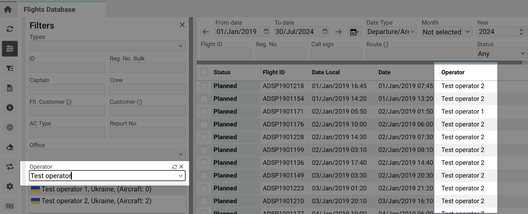Image resolution: width=528 pixels, height=214 pixels.
Task: Select the funnel filter icon in sidebar
Action: click(x=9, y=68)
